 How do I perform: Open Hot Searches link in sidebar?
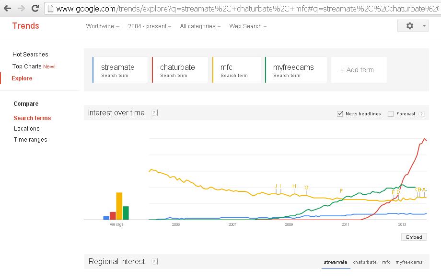point(30,55)
